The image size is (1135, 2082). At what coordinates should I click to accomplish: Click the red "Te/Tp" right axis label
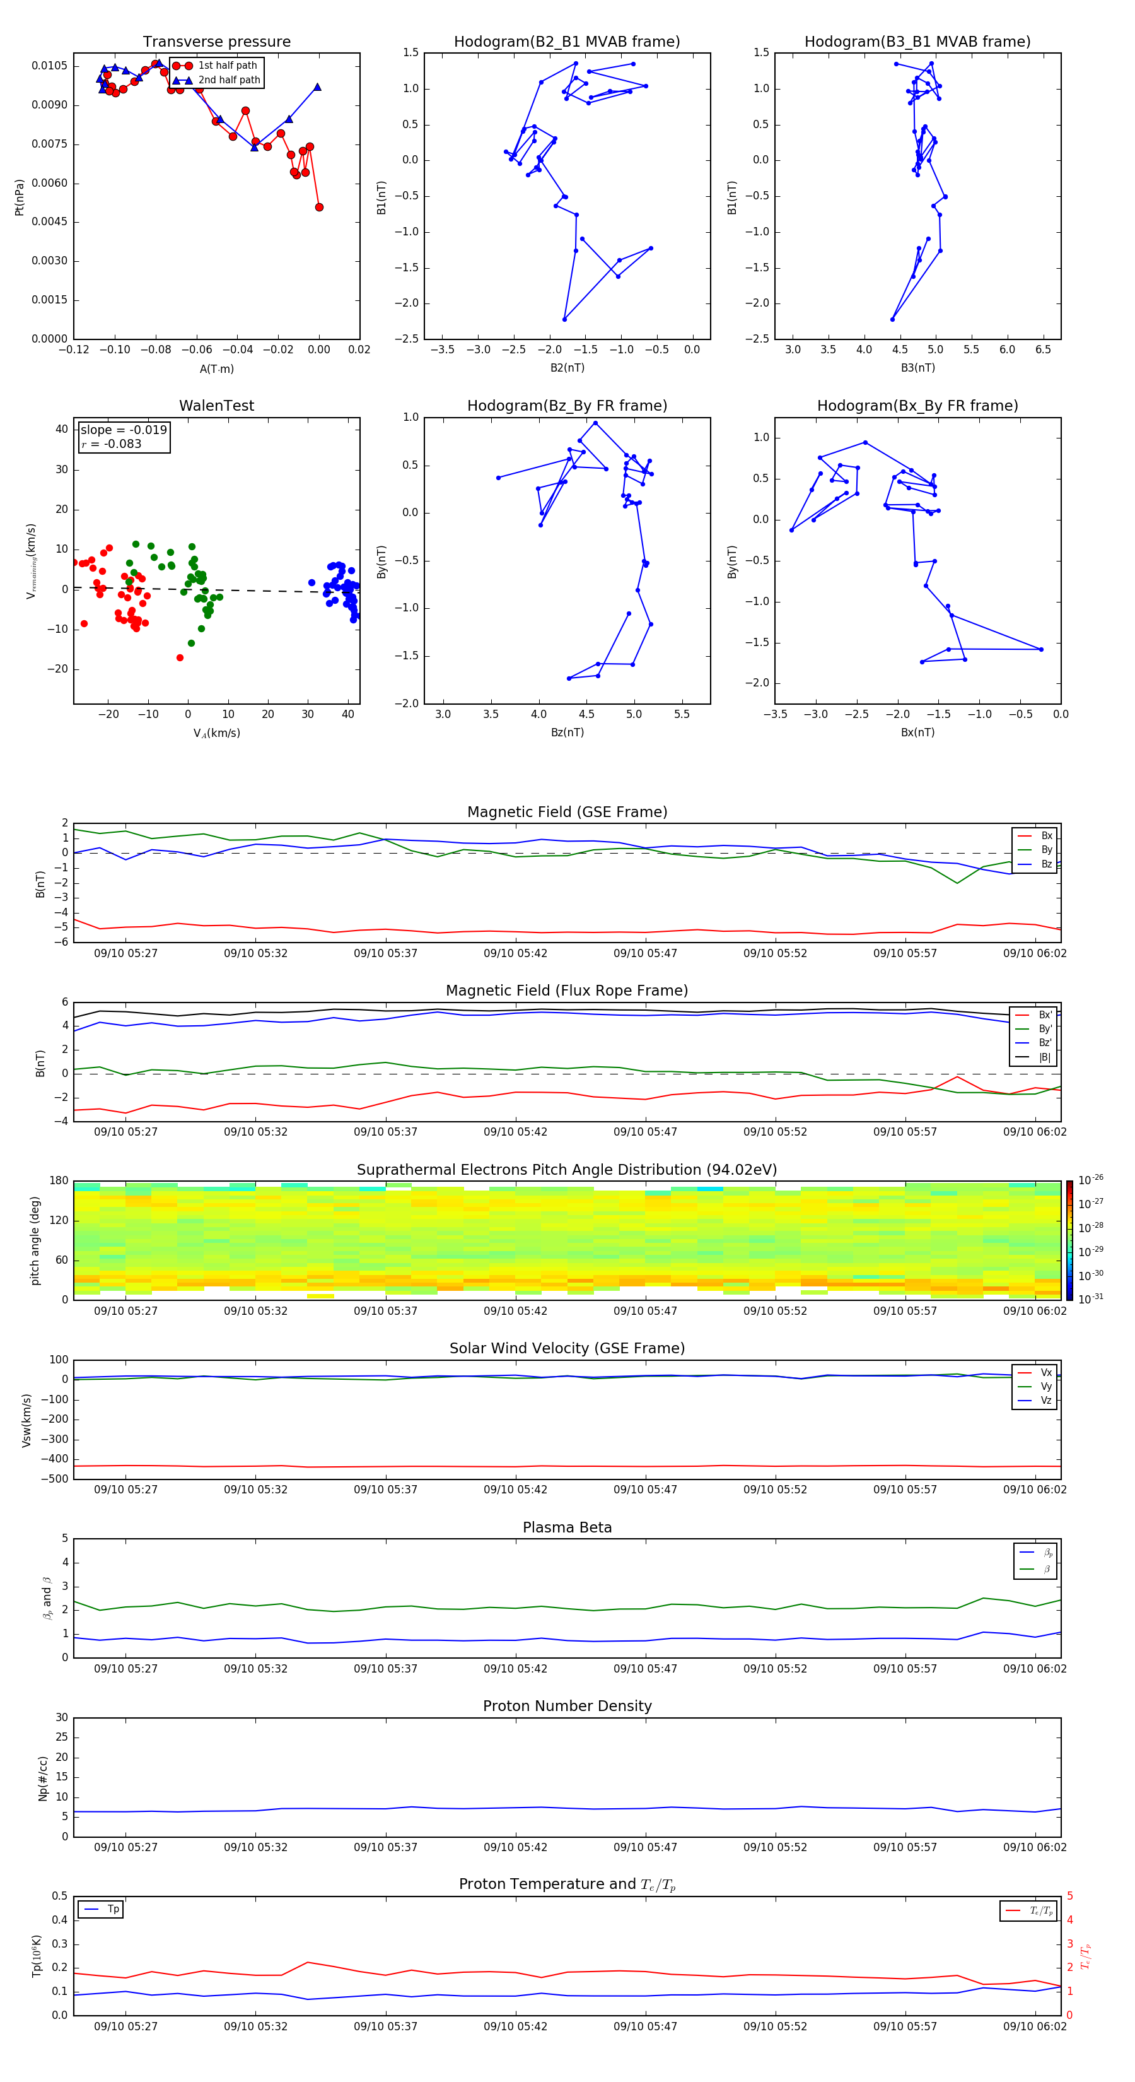[1086, 1956]
